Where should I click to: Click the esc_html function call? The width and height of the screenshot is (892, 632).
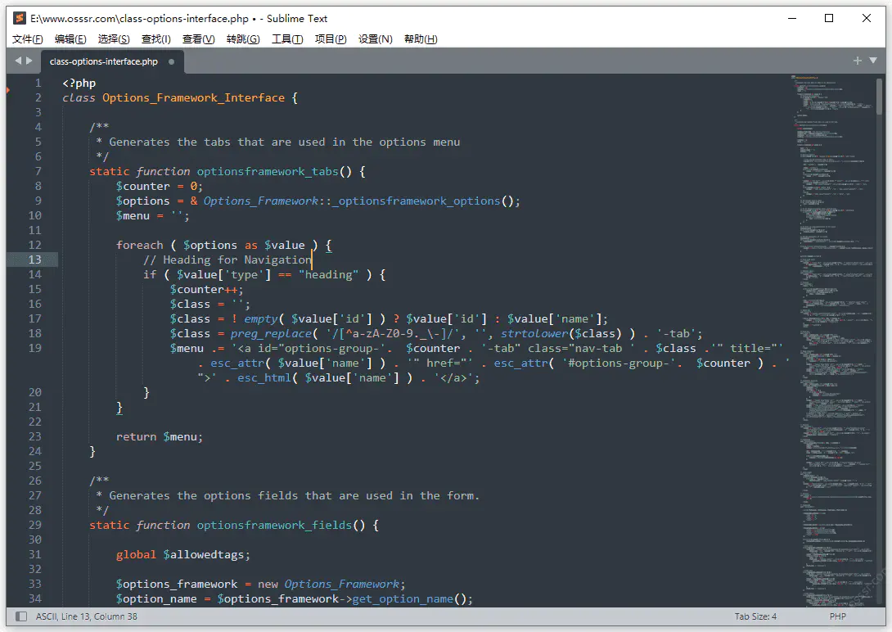coord(264,377)
